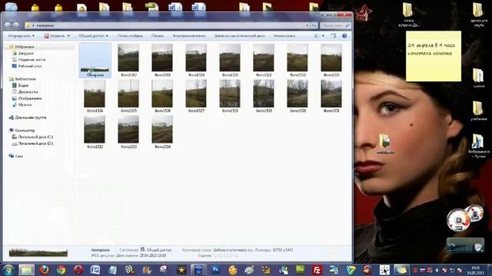Open the Общий доступ dropdown
Image resolution: width=492 pixels, height=276 pixels.
pyautogui.click(x=93, y=36)
